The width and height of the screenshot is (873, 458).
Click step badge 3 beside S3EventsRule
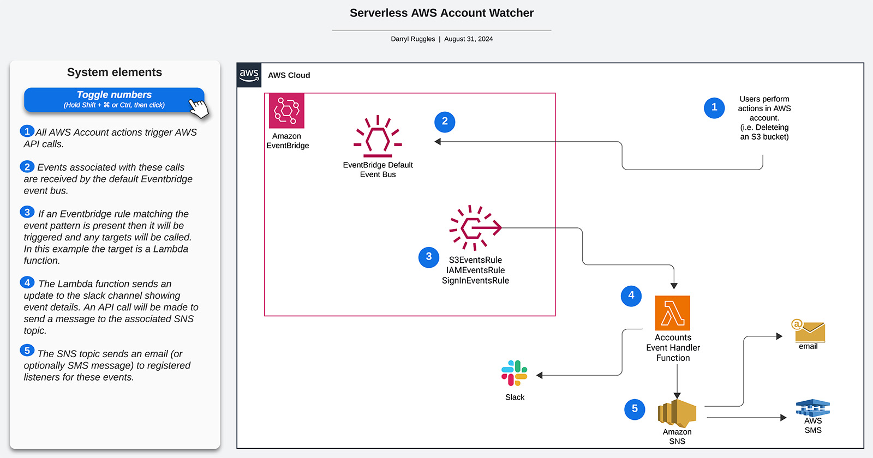coord(429,257)
